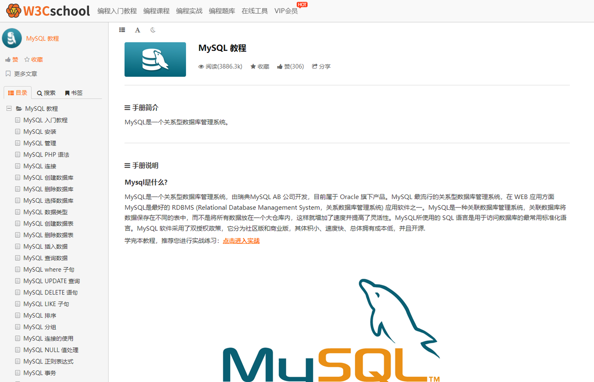Toggle like with 赞 in the left sidebar
Image resolution: width=594 pixels, height=382 pixels.
click(x=11, y=59)
